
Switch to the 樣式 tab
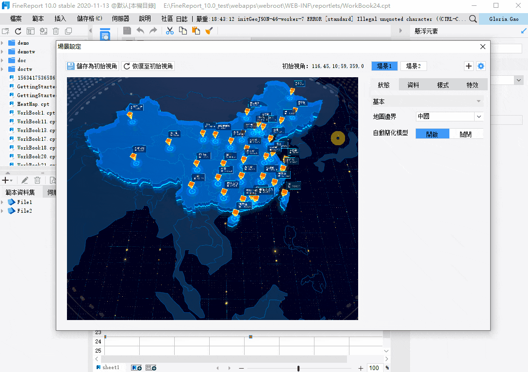point(443,85)
